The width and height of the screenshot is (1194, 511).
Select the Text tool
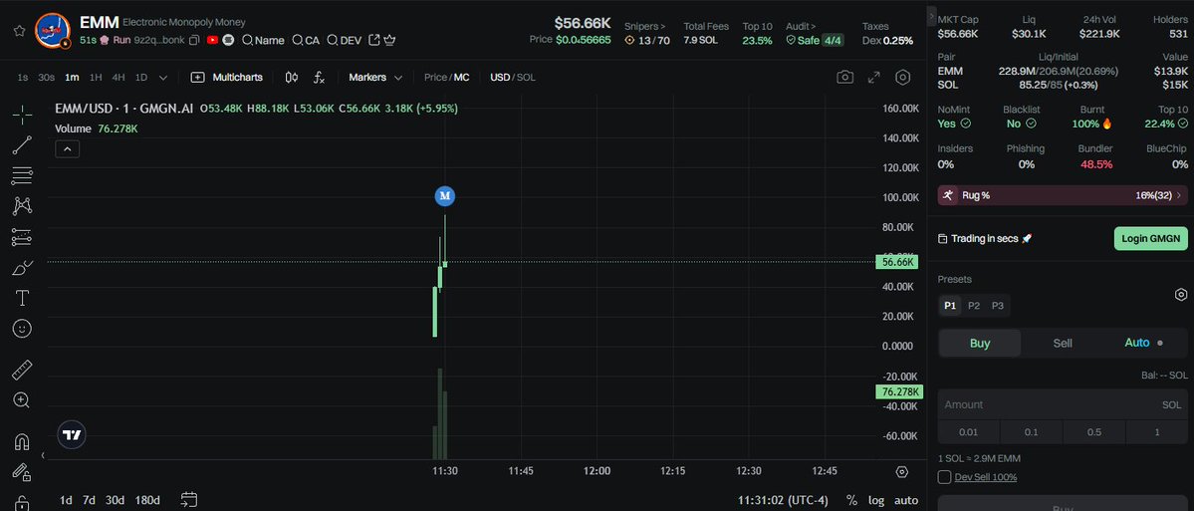(x=22, y=298)
